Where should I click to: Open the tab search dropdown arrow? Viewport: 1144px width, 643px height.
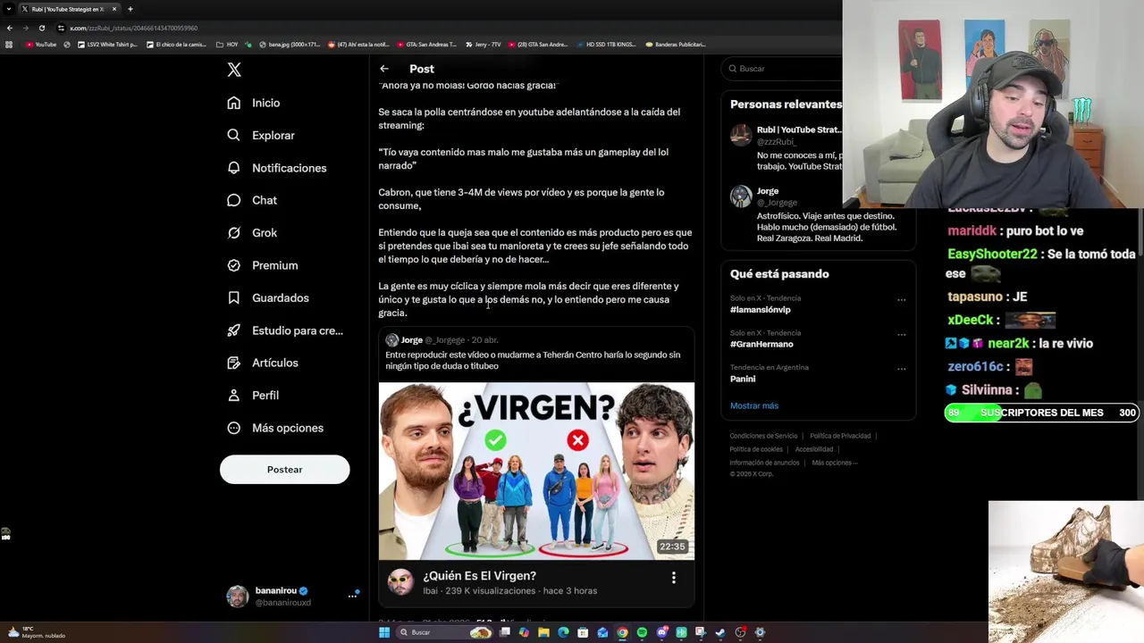point(7,9)
